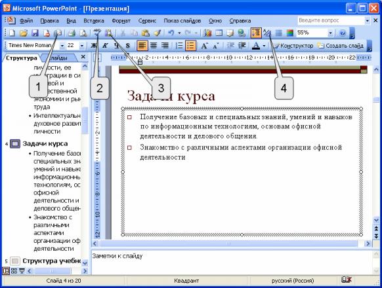Undo the last action with the Undo arrow
382x288 pixels.
[x=171, y=33]
